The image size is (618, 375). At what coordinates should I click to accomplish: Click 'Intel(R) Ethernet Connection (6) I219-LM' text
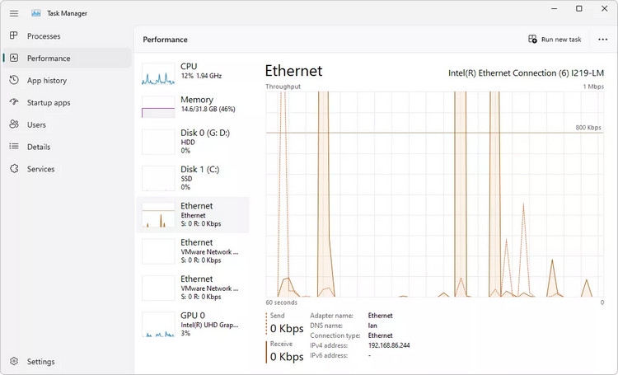[x=526, y=73]
